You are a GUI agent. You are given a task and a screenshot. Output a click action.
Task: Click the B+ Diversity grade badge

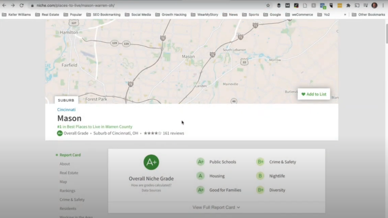pos(260,190)
